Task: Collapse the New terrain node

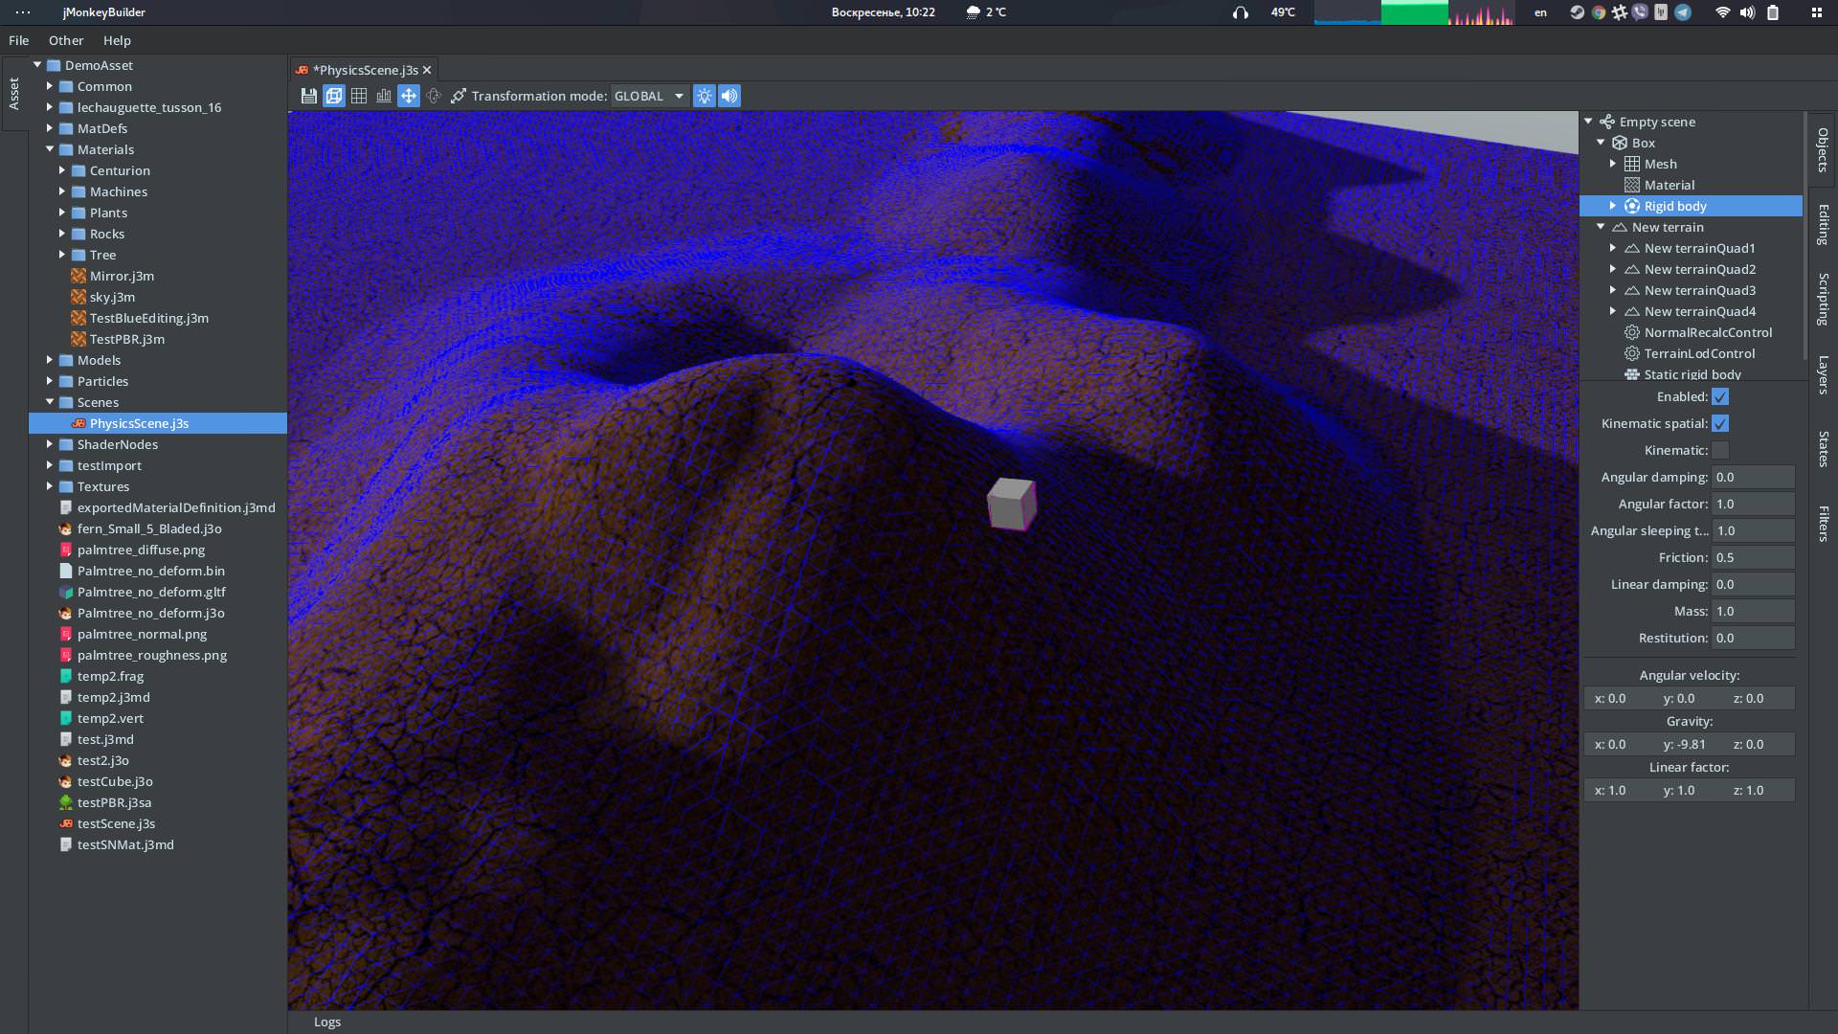Action: tap(1601, 227)
